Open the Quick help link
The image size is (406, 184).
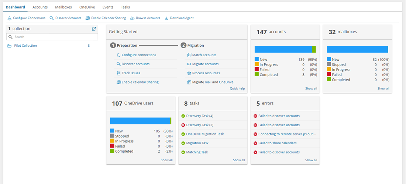click(237, 89)
